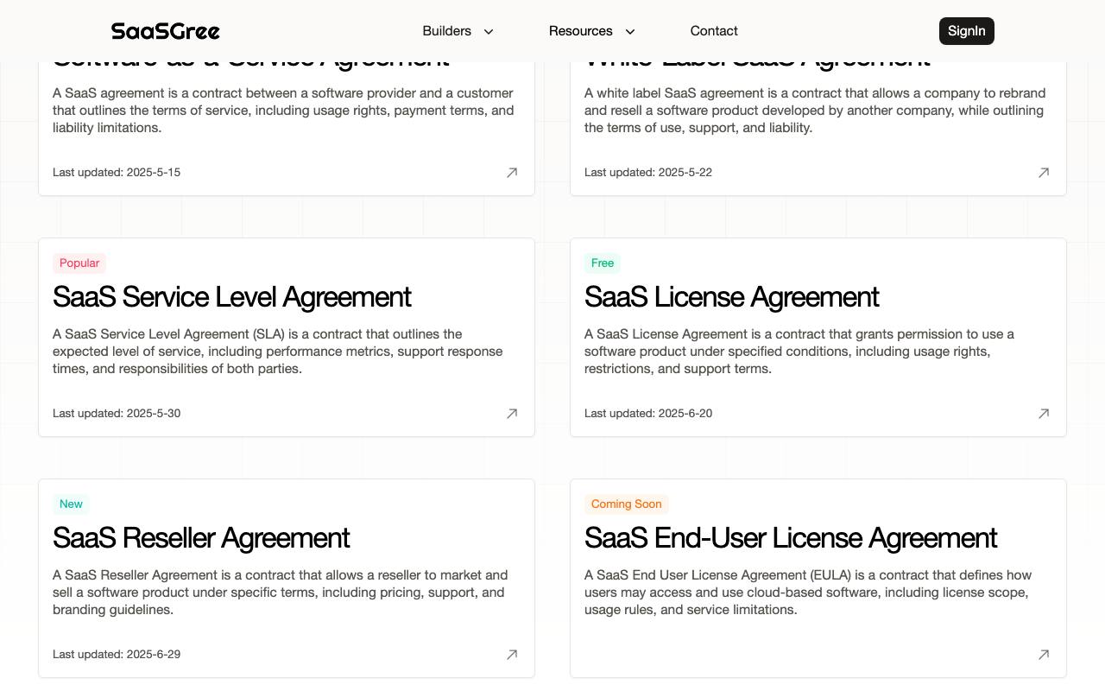This screenshot has height=691, width=1105.
Task: Go to the Contact page
Action: pos(714,31)
